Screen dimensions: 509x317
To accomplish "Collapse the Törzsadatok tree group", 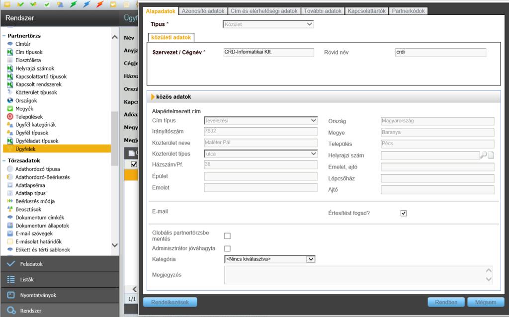I will 4,160.
